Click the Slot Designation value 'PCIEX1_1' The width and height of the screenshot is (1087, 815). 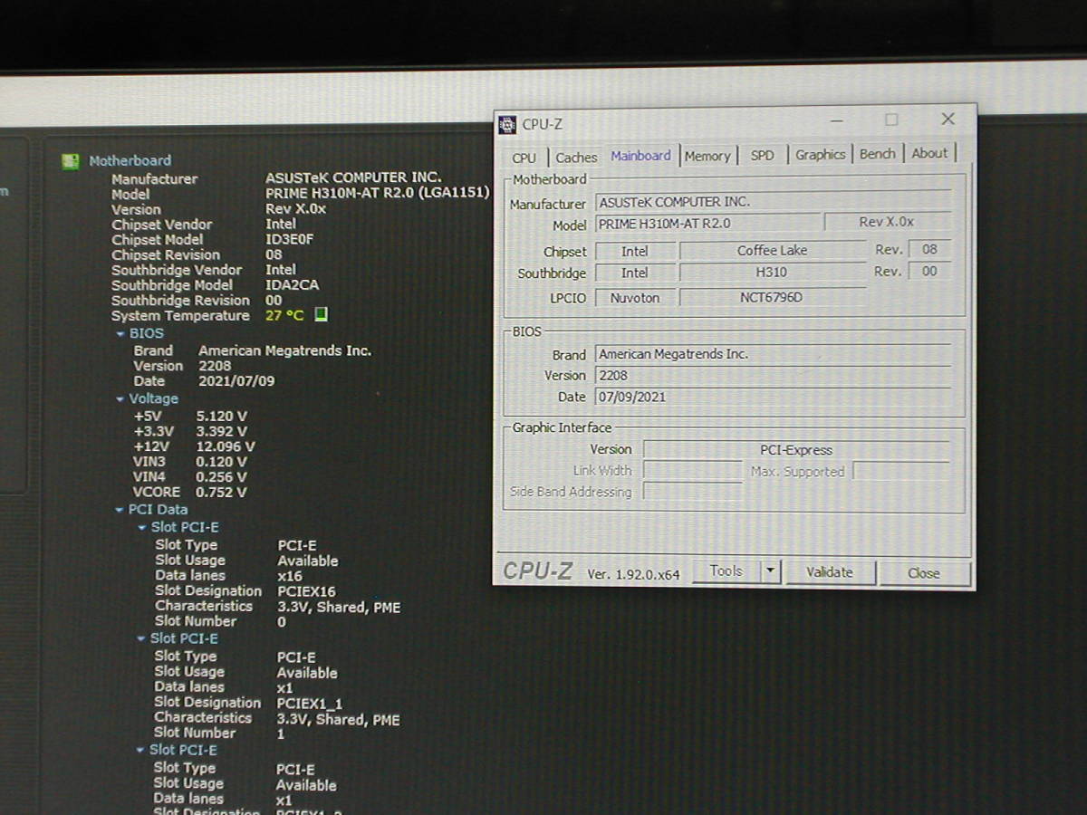click(310, 704)
